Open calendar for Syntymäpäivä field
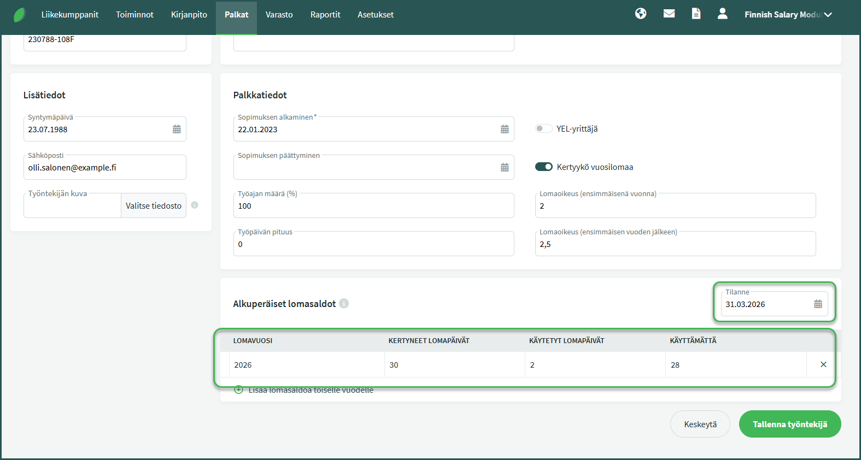This screenshot has width=861, height=460. tap(177, 129)
